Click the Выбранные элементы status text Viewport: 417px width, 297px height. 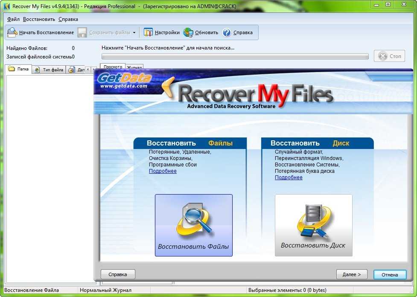click(x=287, y=290)
